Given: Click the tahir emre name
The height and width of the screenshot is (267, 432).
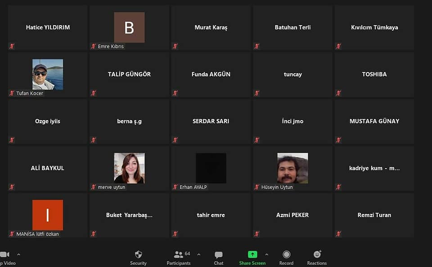Looking at the screenshot, I should (x=211, y=215).
